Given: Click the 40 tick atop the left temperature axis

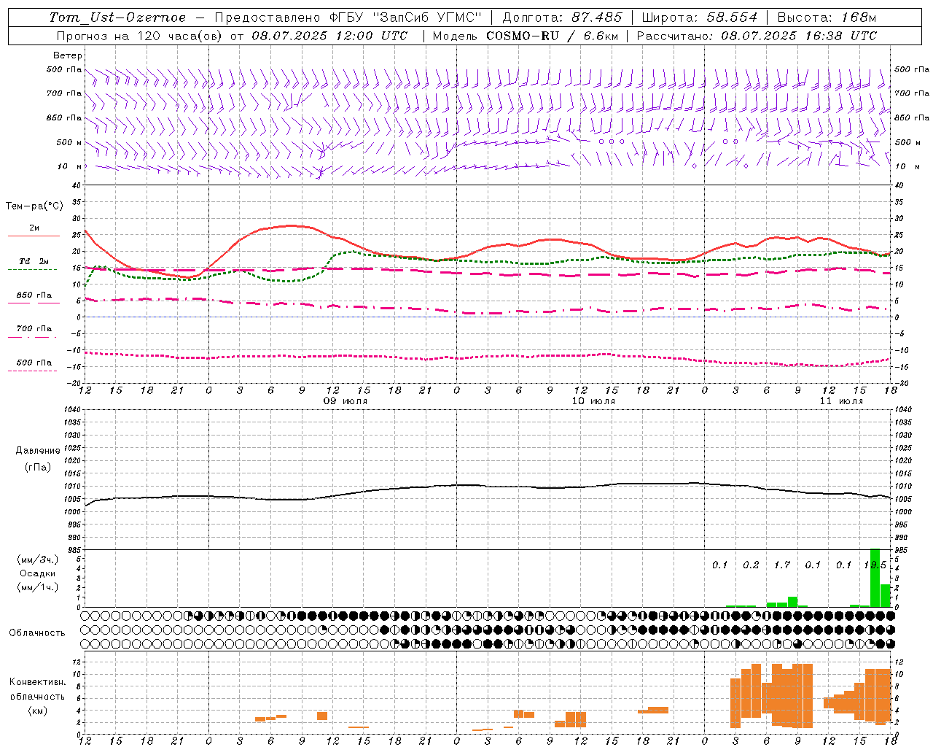Looking at the screenshot, I should pyautogui.click(x=76, y=185).
